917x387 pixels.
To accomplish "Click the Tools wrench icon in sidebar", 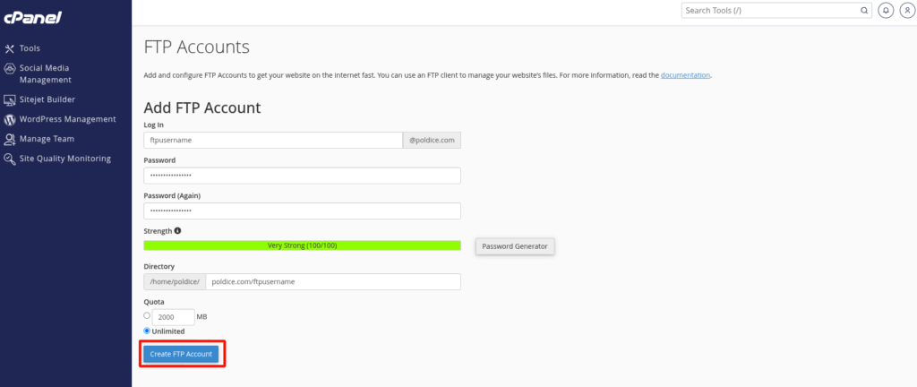I will (10, 48).
